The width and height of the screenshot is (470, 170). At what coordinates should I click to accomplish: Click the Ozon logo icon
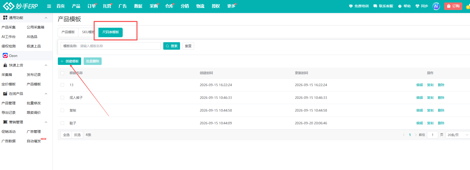5,55
